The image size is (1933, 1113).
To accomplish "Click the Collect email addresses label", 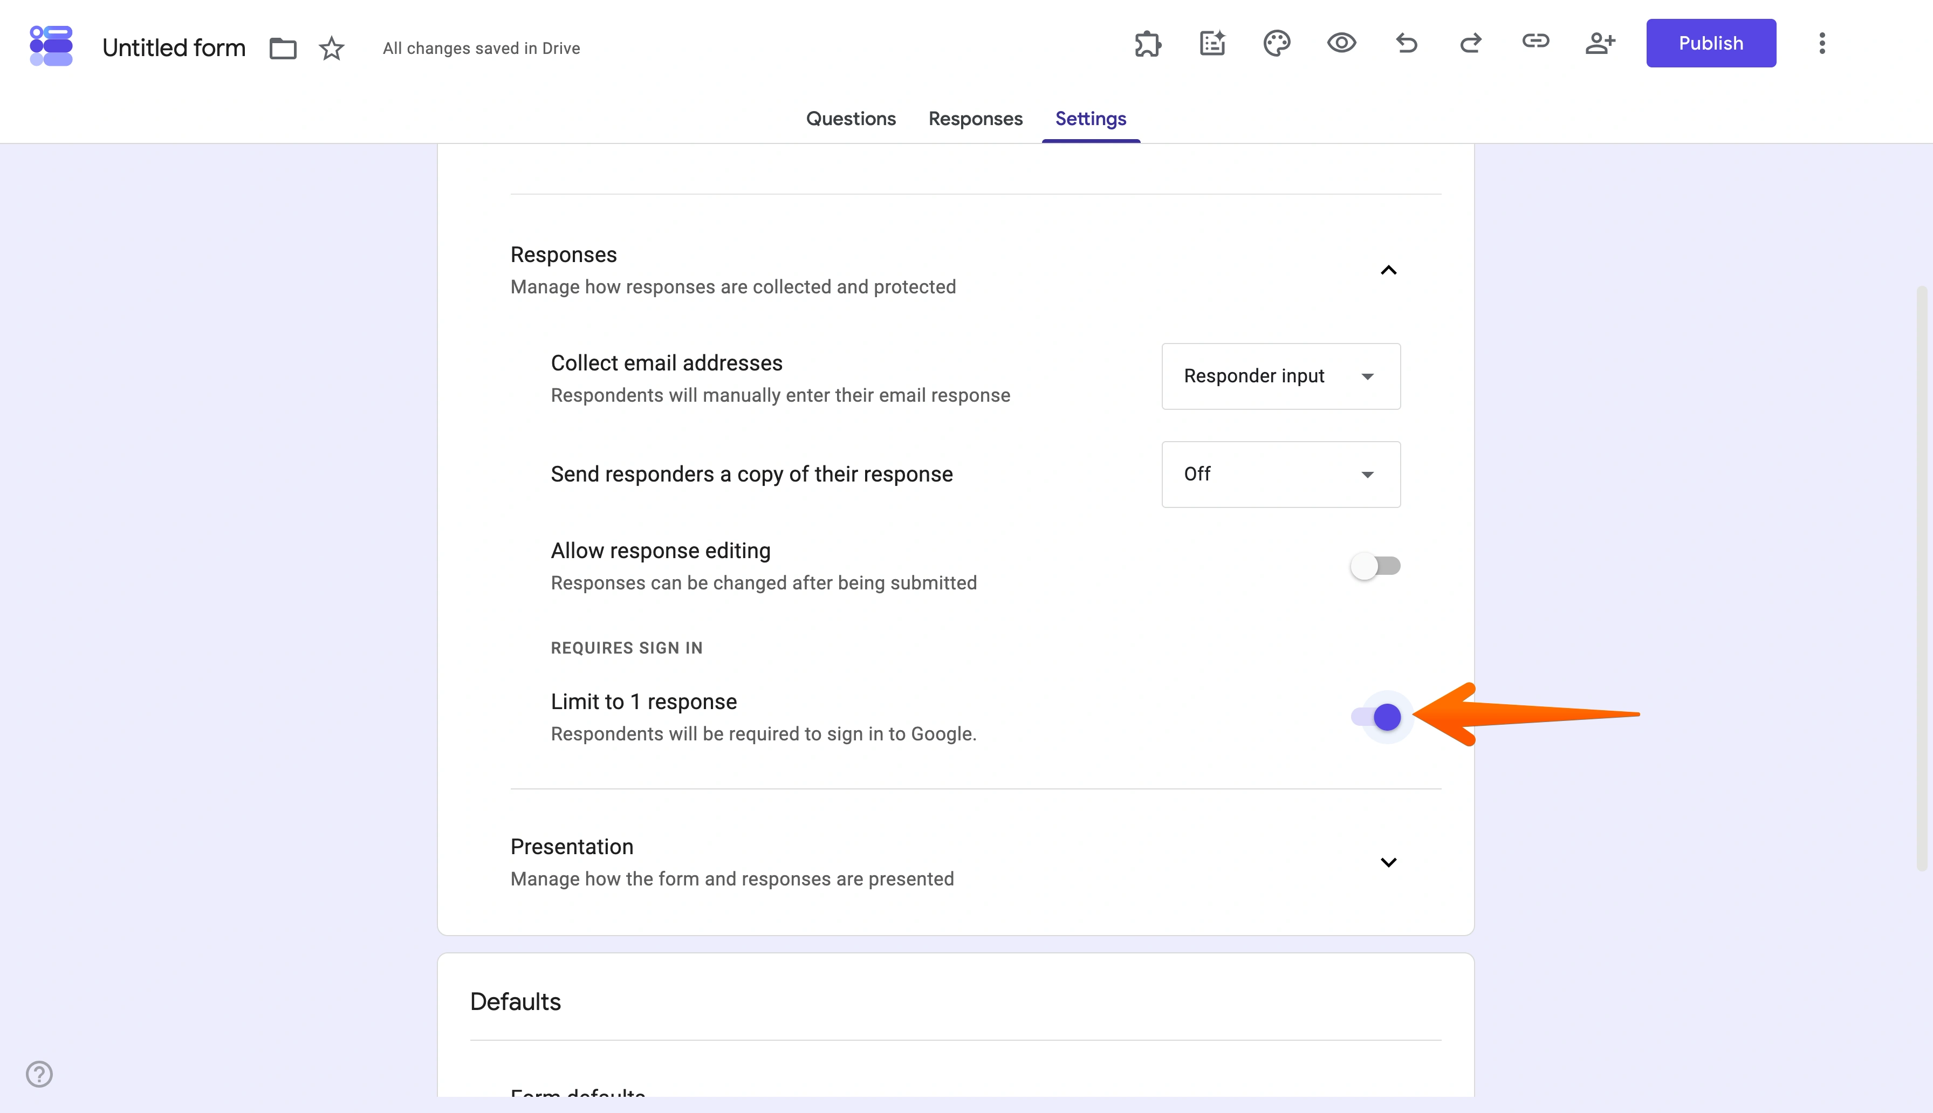I will [667, 362].
